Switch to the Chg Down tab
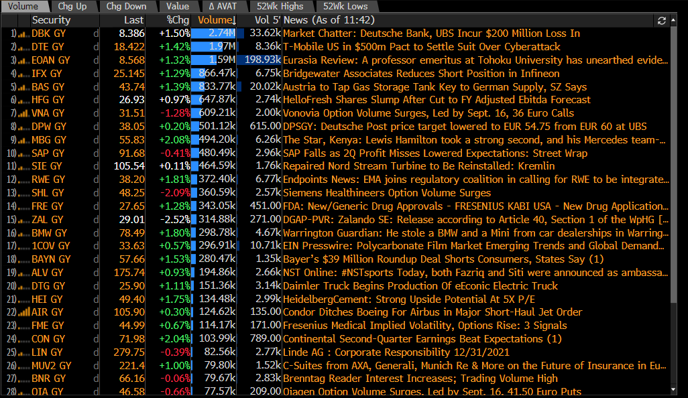Viewport: 688px width, 398px height. (x=126, y=6)
